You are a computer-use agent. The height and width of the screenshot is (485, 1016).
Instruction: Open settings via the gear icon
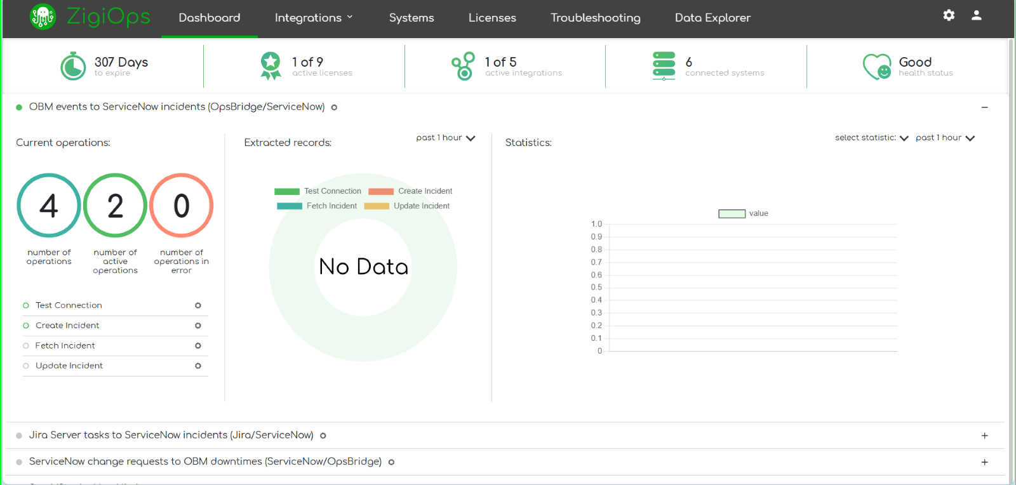click(x=949, y=15)
